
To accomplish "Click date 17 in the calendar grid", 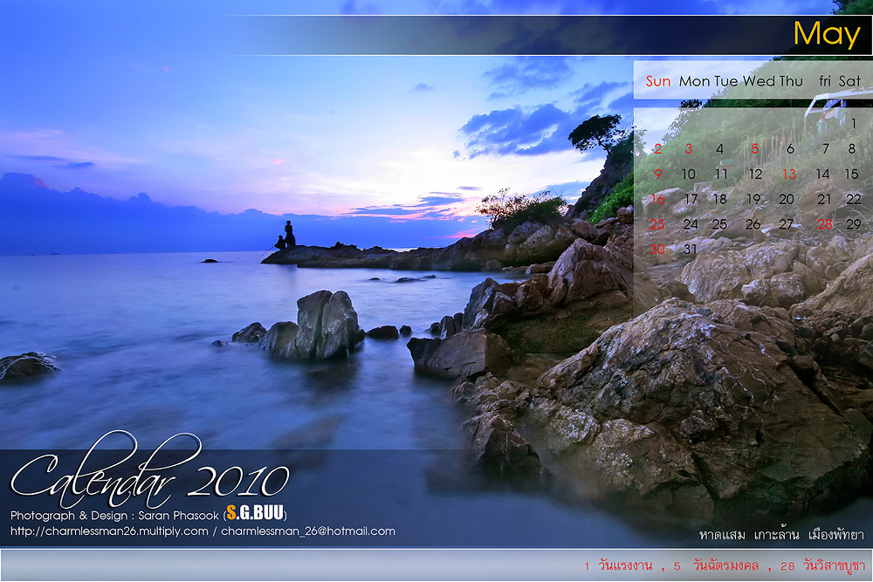I will click(691, 199).
